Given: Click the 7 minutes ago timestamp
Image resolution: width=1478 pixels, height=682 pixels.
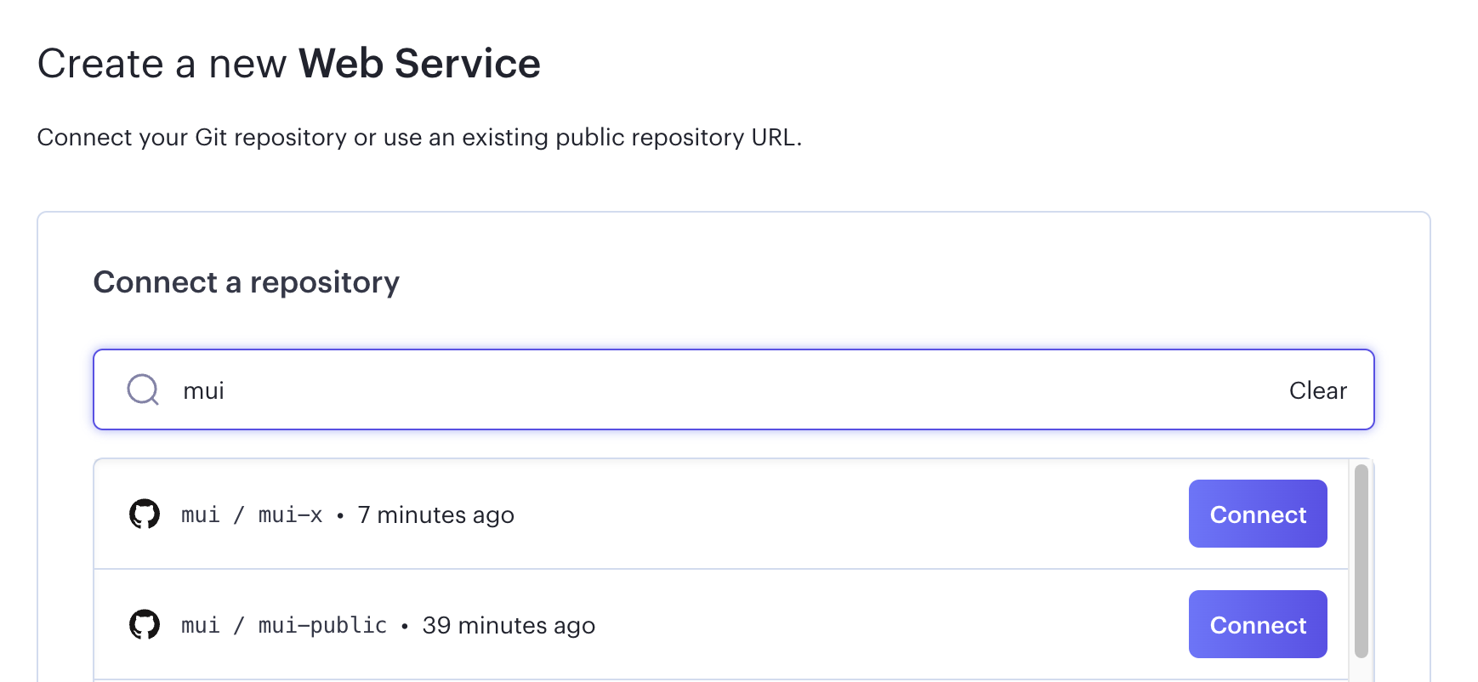Looking at the screenshot, I should [x=435, y=514].
